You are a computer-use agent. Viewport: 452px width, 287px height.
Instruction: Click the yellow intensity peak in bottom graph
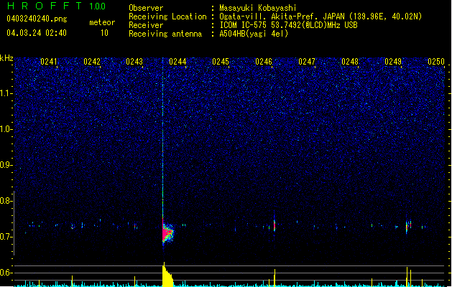(x=167, y=275)
